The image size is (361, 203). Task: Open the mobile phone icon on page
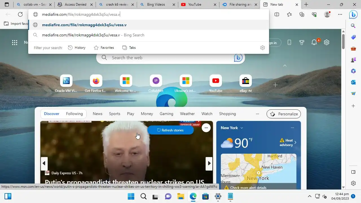tap(289, 42)
